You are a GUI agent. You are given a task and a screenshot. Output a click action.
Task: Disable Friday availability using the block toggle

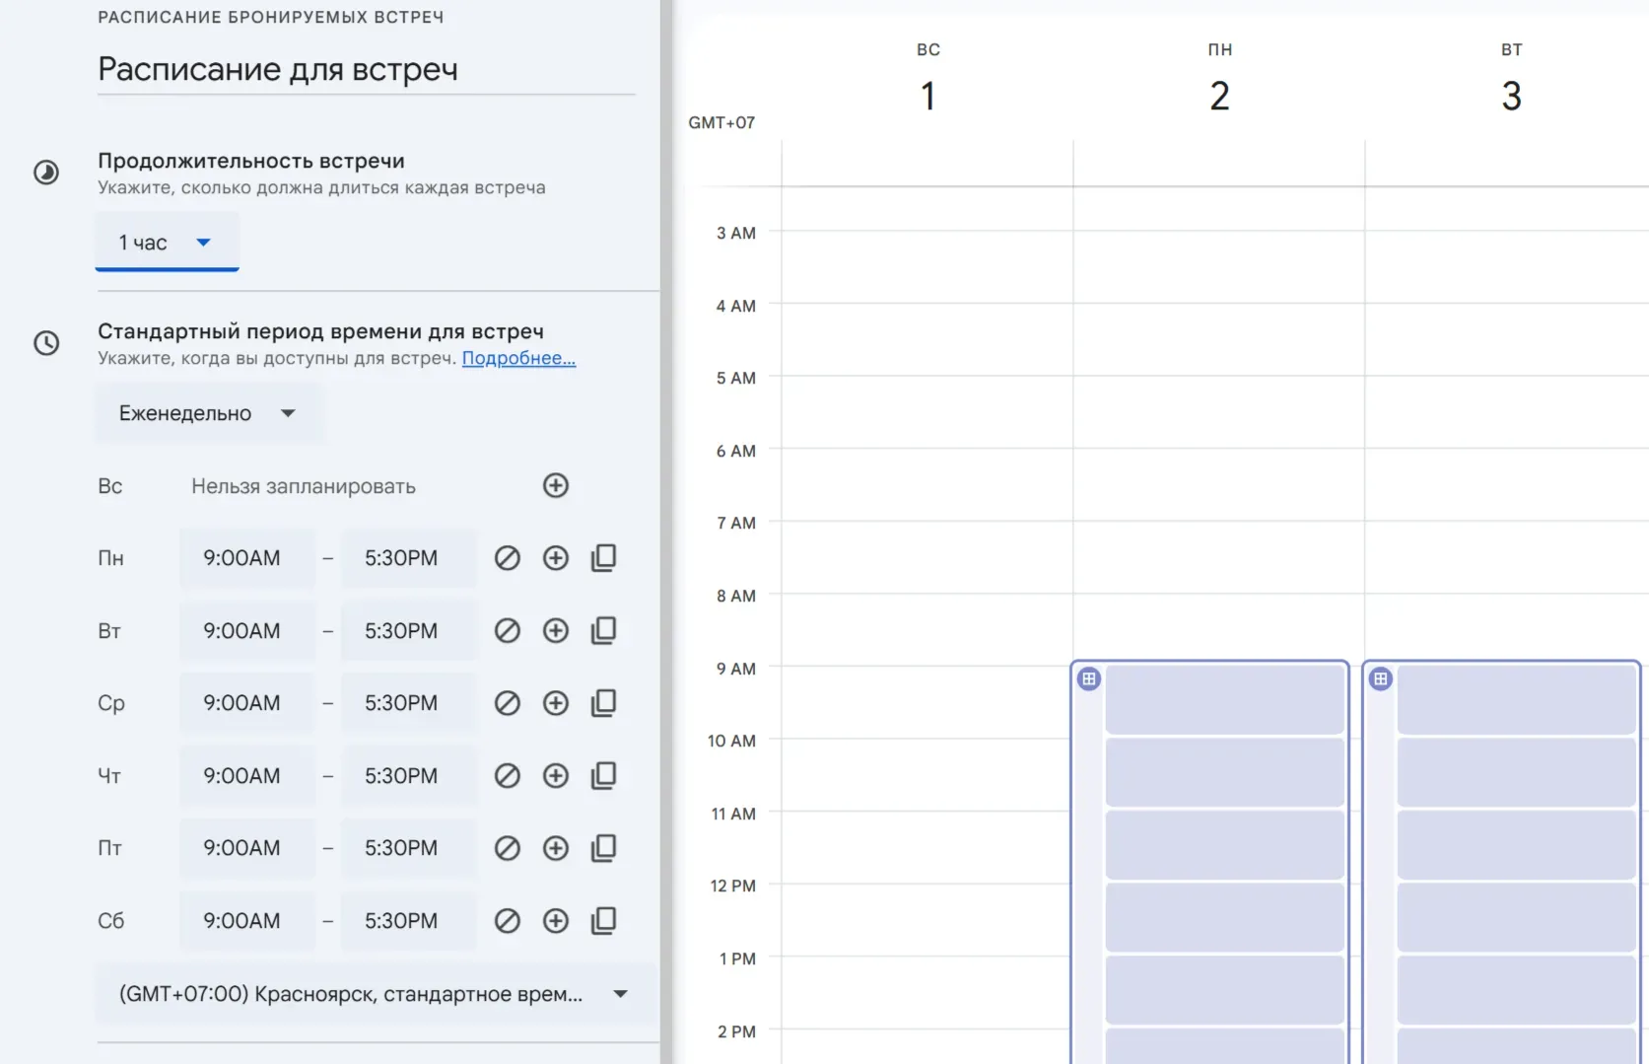(508, 848)
